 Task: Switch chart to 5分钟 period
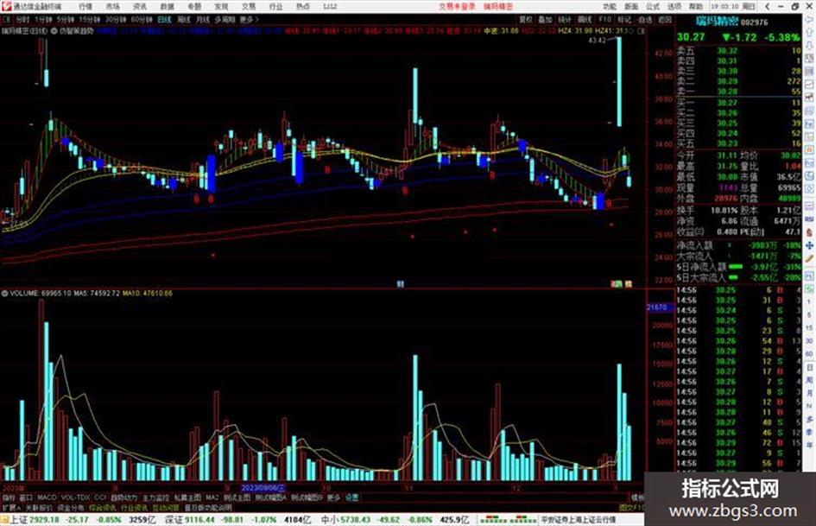(65, 20)
